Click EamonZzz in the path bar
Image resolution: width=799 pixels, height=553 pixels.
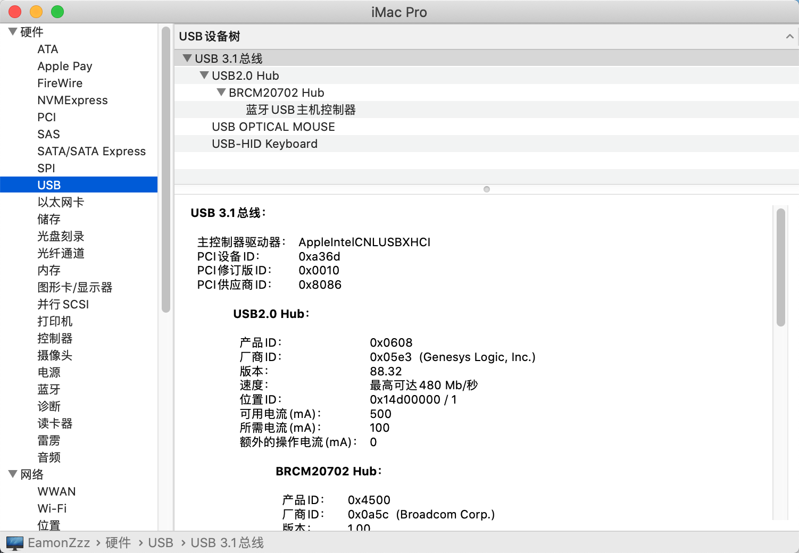point(59,543)
